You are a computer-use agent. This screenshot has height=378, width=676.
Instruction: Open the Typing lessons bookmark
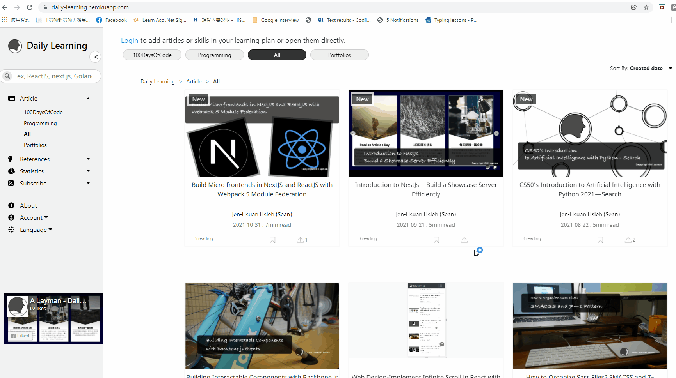[x=451, y=20]
